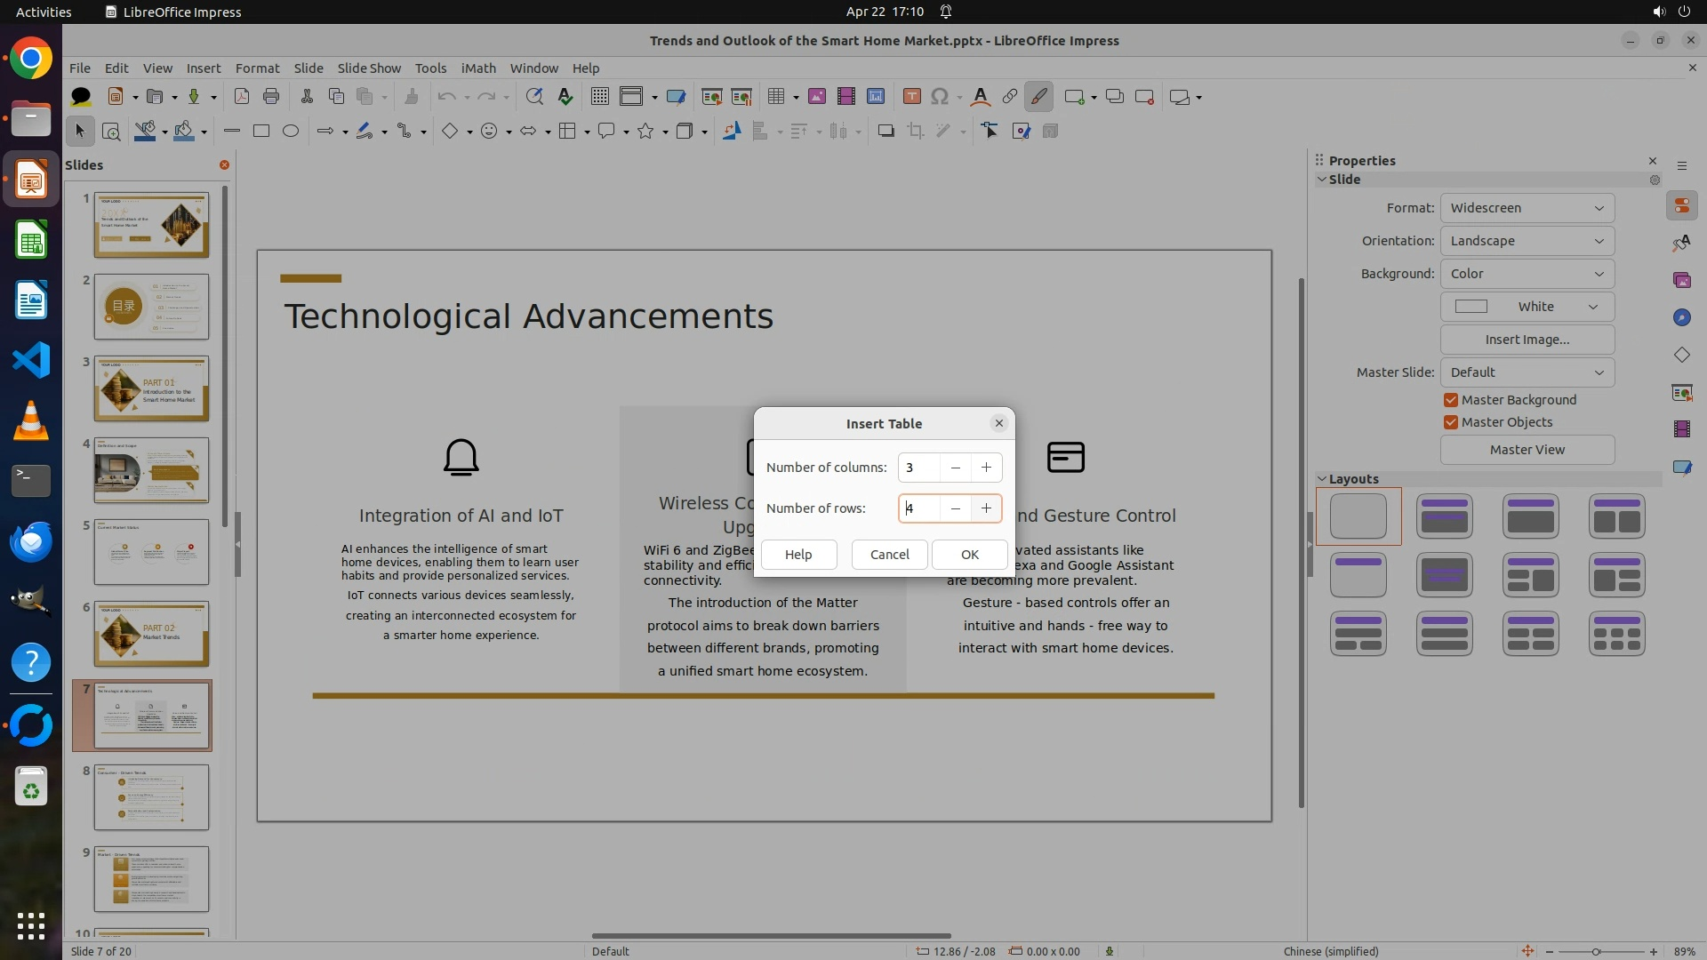
Task: Open the Slide Show menu
Action: (369, 68)
